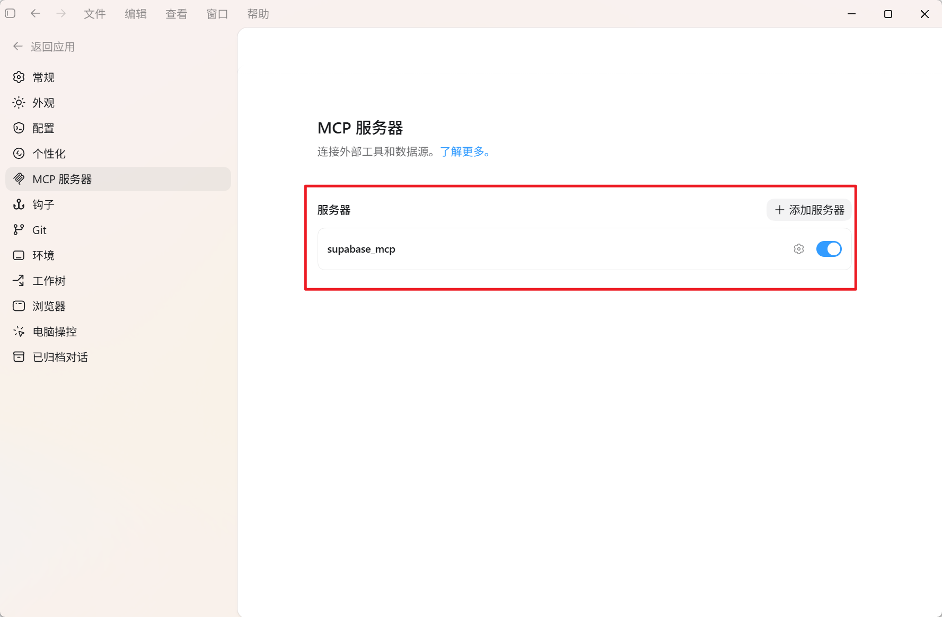Click the Personalization (个性化) icon

19,154
